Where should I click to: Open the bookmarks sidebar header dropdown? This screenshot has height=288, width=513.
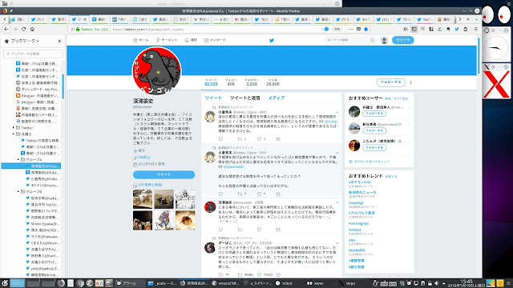[x=25, y=41]
